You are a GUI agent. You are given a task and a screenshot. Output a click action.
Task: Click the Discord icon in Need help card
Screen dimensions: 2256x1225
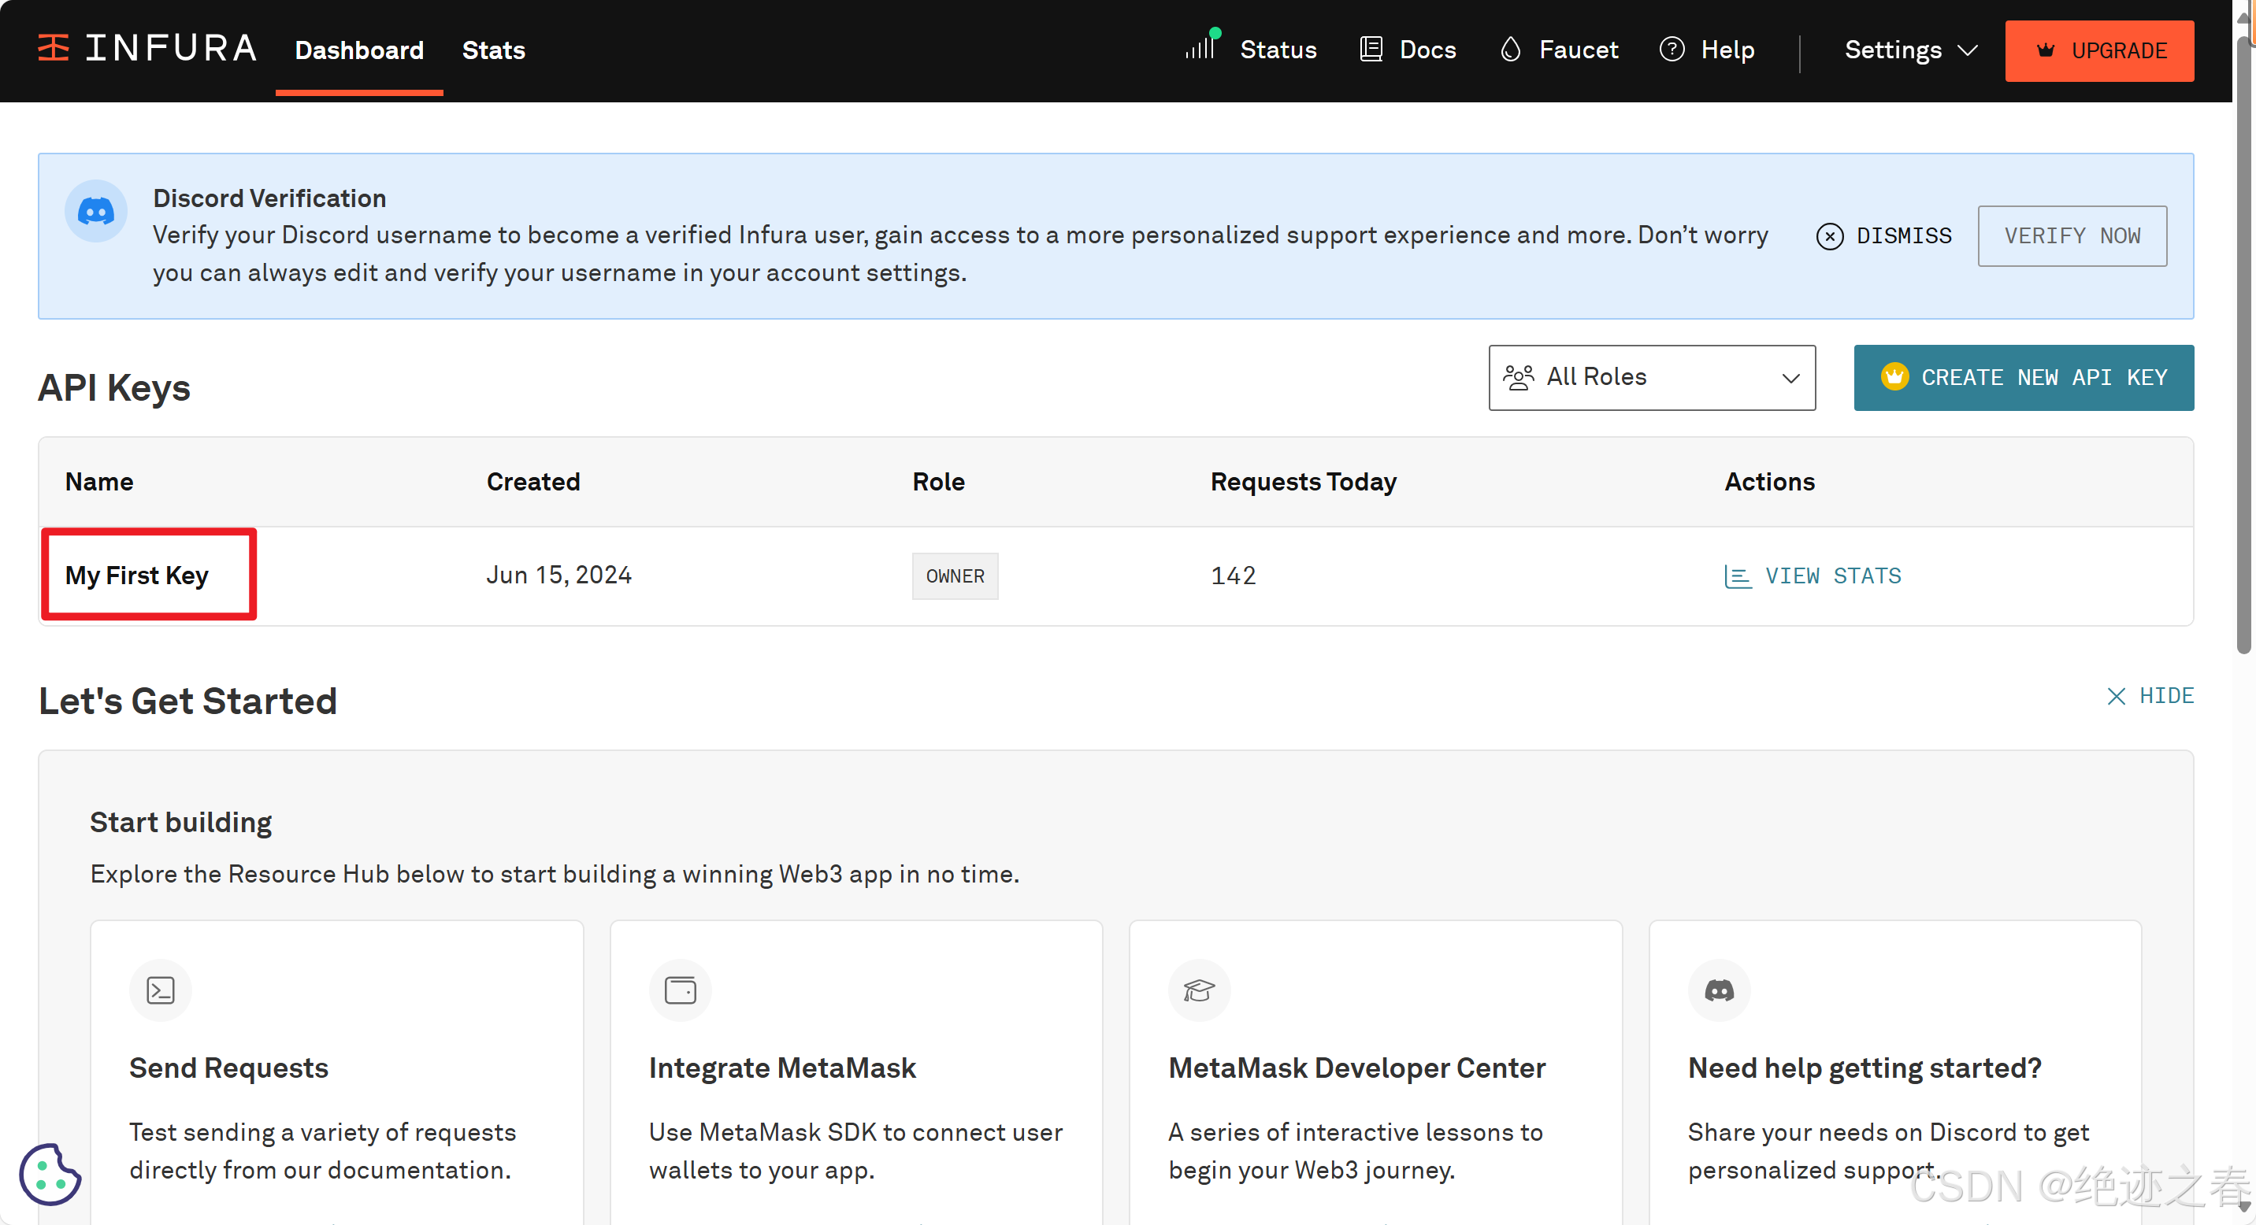1718,990
